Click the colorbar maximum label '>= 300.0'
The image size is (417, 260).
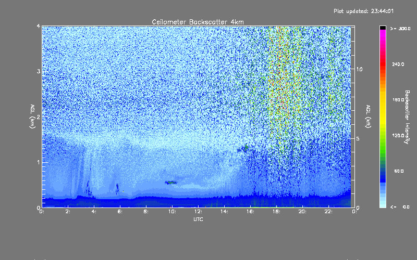pyautogui.click(x=400, y=29)
